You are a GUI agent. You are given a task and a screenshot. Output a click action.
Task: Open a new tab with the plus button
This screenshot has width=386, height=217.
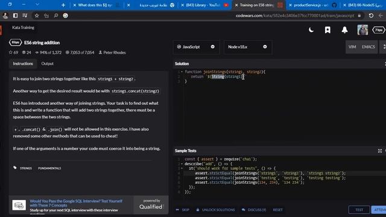click(63, 5)
